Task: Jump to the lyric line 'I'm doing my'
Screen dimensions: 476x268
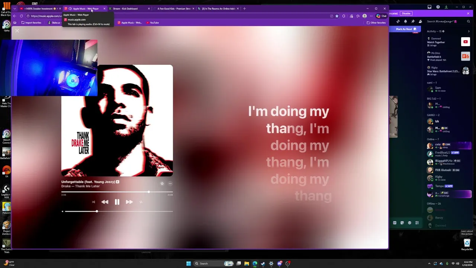Action: point(289,111)
